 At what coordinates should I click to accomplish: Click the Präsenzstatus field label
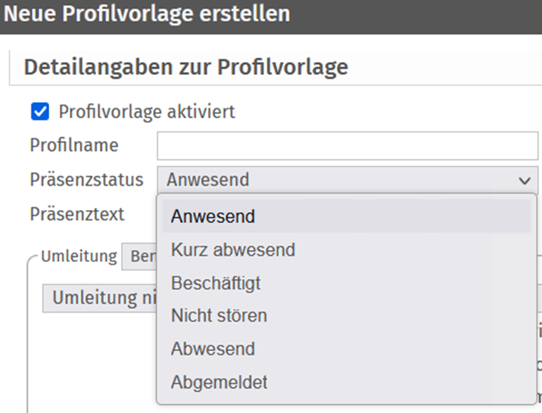[86, 179]
